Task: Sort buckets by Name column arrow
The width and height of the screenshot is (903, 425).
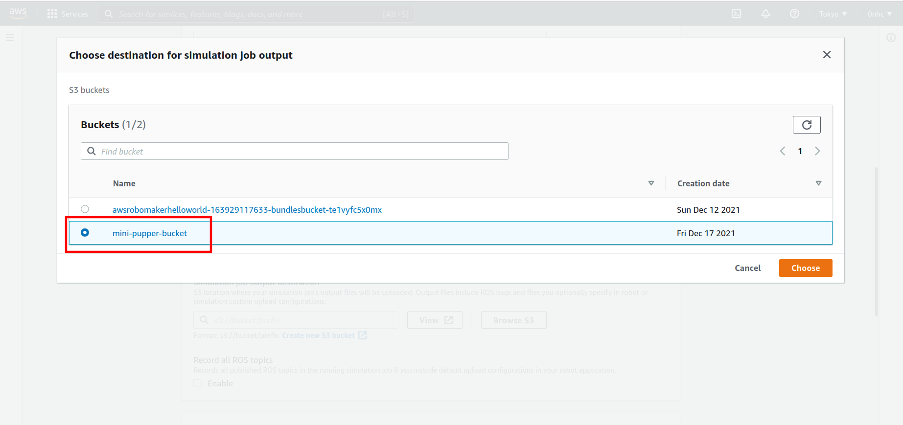Action: pos(651,183)
